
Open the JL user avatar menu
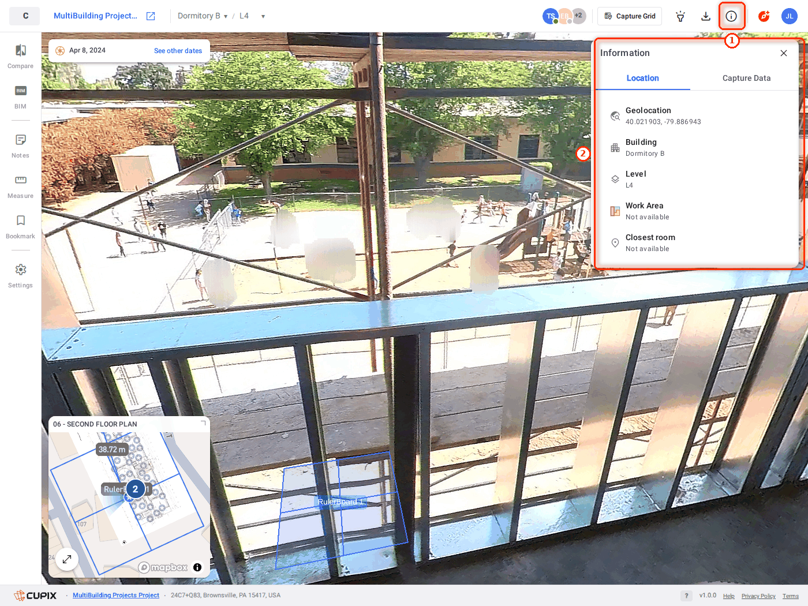(789, 16)
